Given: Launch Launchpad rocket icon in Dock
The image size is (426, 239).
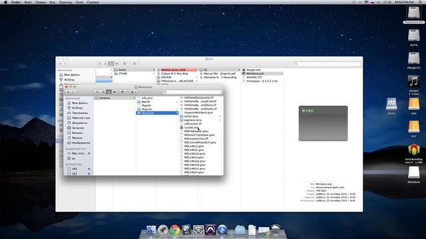Looking at the screenshot, I should [162, 230].
